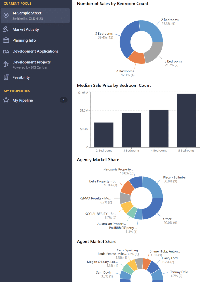Screen dimensions: 209x282
Task: Click the DA icon for Development Applications
Action: (x=6, y=51)
